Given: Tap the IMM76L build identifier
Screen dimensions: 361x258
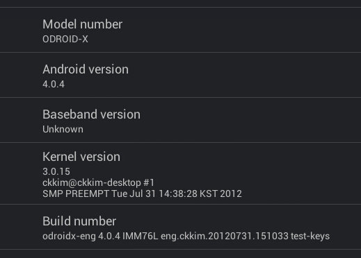Looking at the screenshot, I should click(x=141, y=236).
